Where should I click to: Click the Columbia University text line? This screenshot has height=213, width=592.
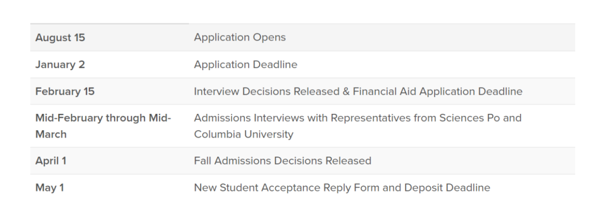pyautogui.click(x=243, y=134)
